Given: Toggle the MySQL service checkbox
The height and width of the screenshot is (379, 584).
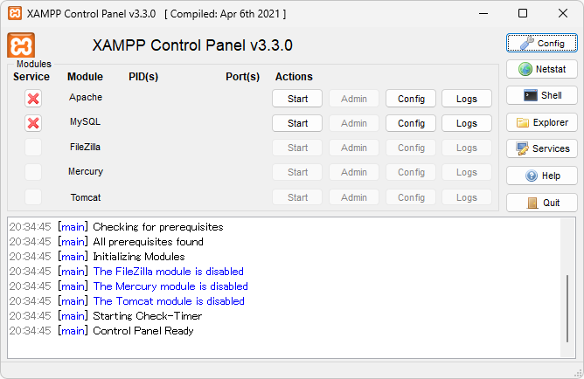Looking at the screenshot, I should tap(33, 123).
